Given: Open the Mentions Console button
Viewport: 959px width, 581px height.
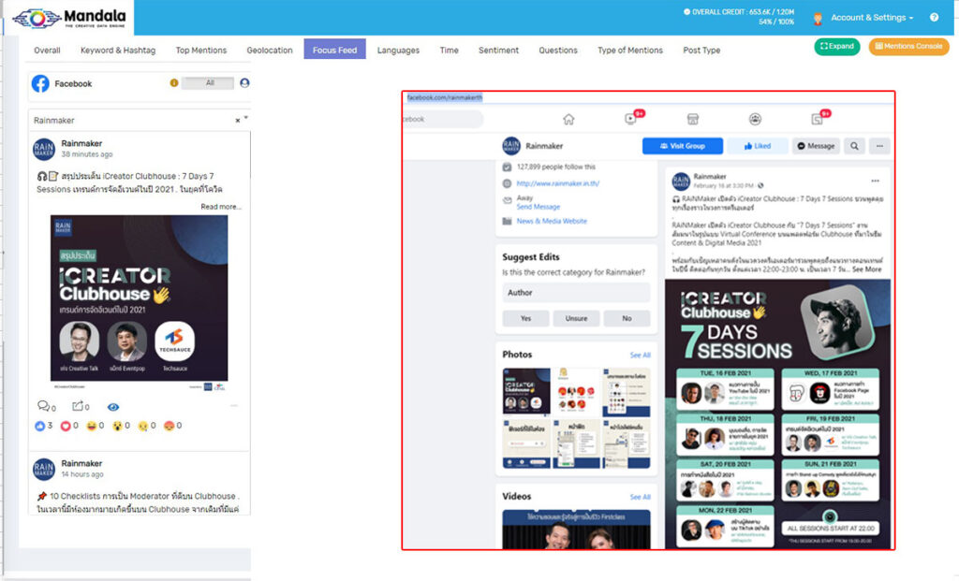Looking at the screenshot, I should coord(908,47).
